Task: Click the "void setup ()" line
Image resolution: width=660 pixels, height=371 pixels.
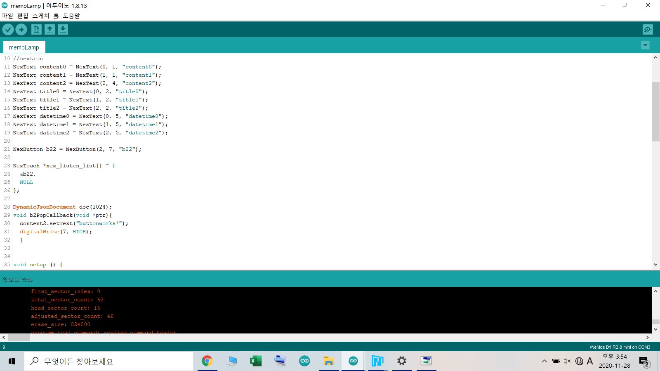Action: tap(38, 265)
